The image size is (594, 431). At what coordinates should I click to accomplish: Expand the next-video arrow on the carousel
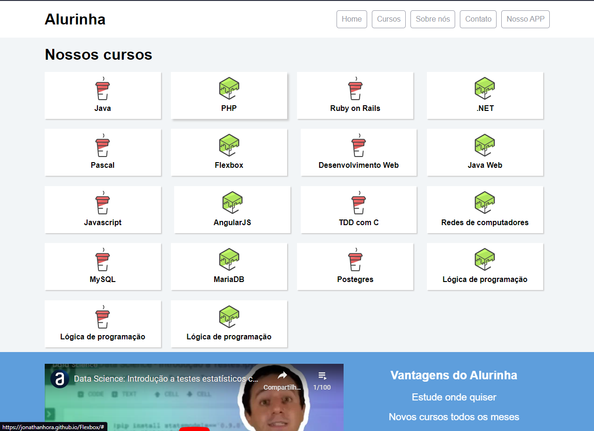coord(49,414)
